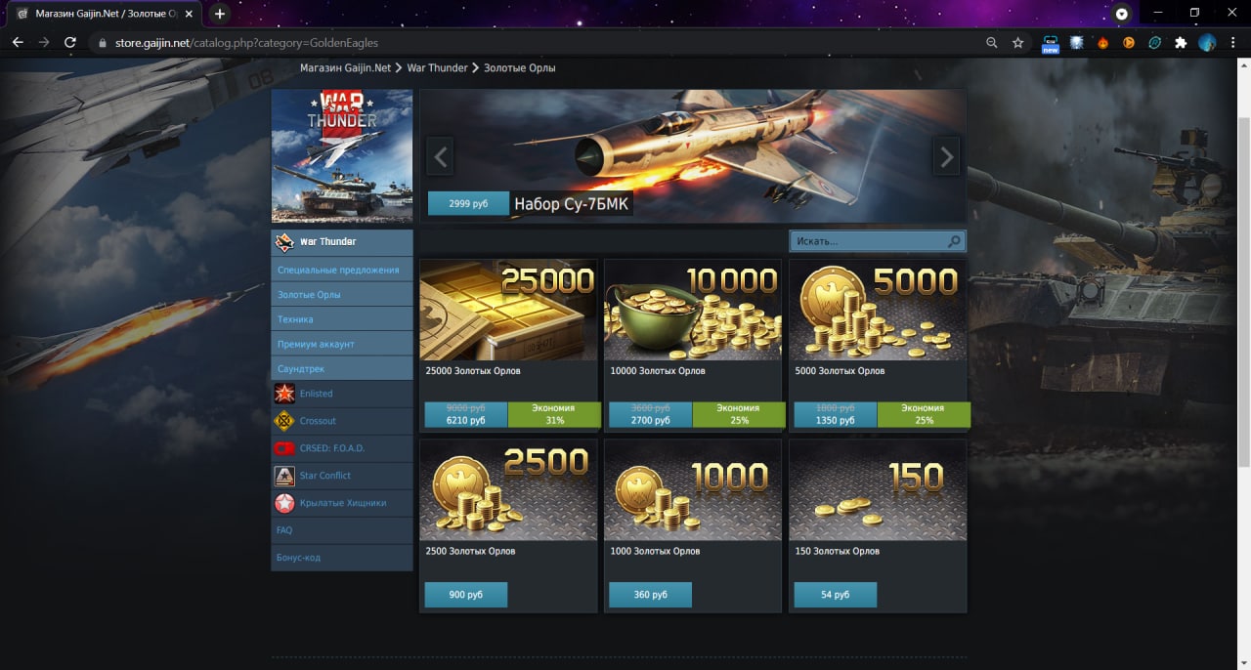1251x670 pixels.
Task: Open the Chrome extensions puzzle icon
Action: (1181, 43)
